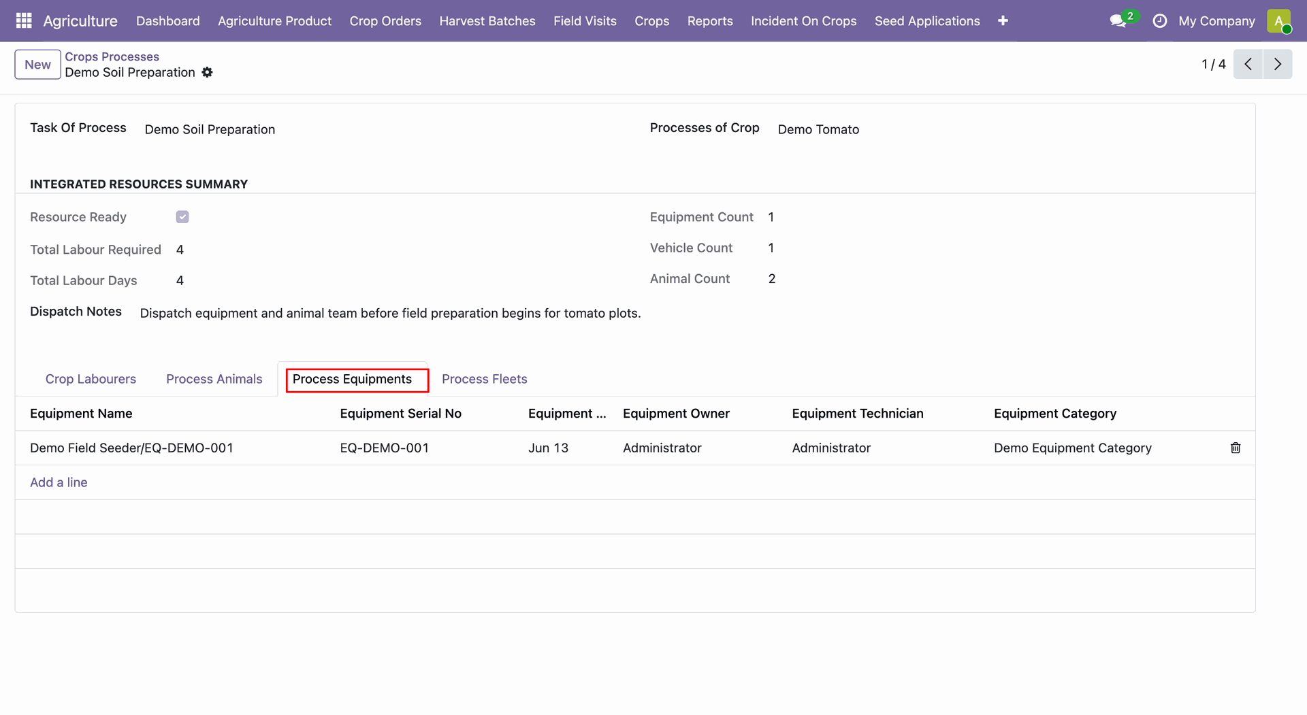Viewport: 1307px width, 715px height.
Task: Open the Crop Orders menu
Action: tap(385, 21)
